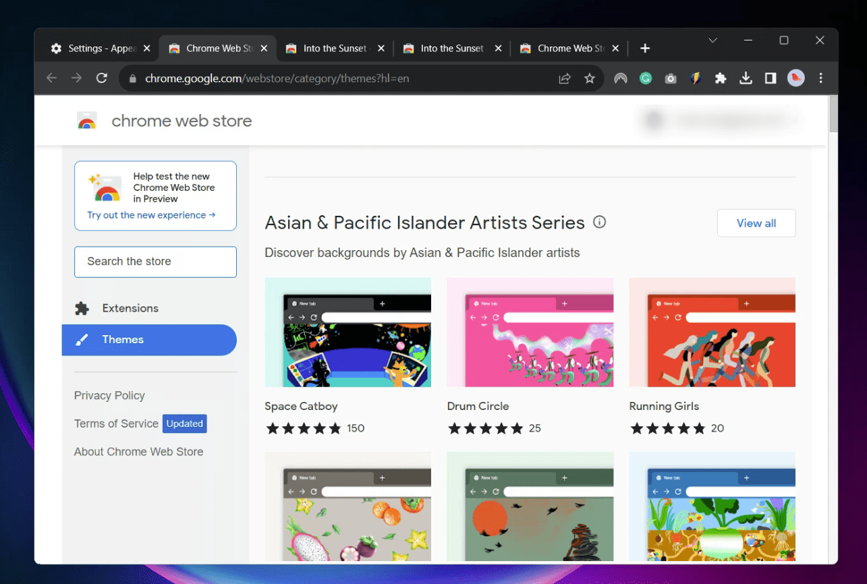This screenshot has width=867, height=584.
Task: Click the Space Catboy star rating
Action: pos(304,428)
